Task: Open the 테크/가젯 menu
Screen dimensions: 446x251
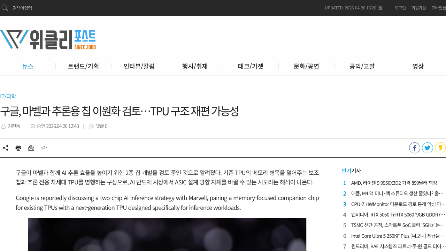Action: [x=251, y=66]
